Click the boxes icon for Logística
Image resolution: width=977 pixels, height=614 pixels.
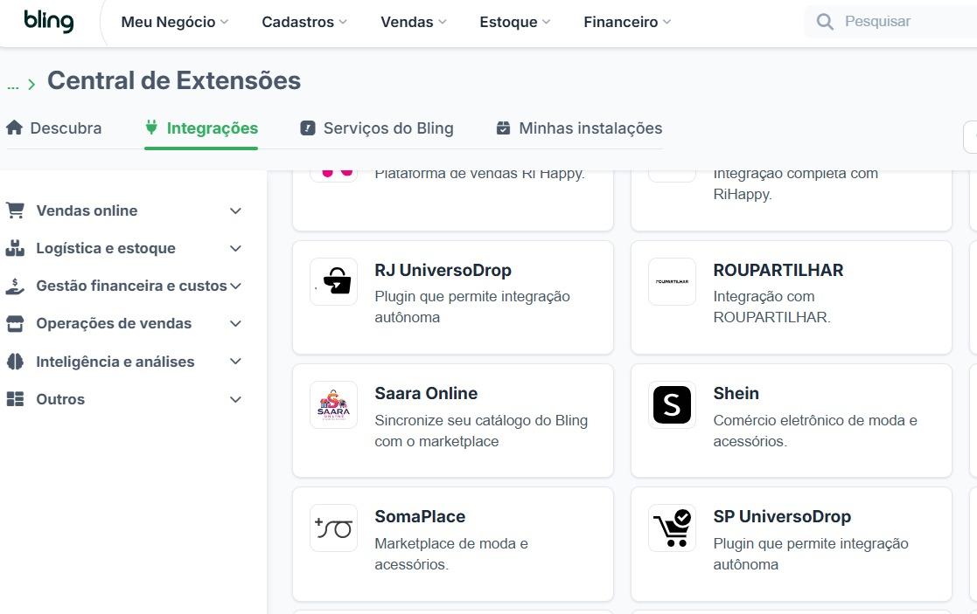[x=15, y=248]
